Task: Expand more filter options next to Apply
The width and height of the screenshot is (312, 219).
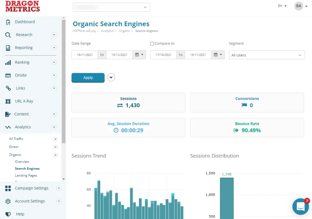Action: 111,77
